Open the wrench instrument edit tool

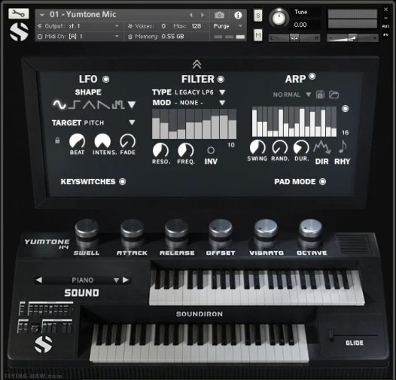(x=18, y=13)
